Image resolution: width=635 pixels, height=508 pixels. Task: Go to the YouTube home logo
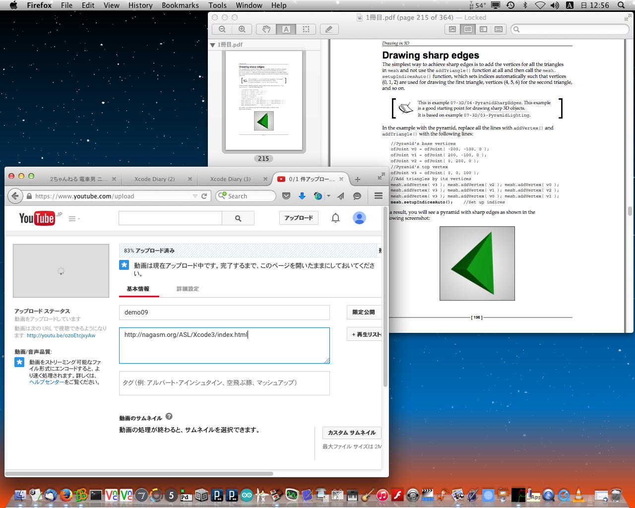point(37,218)
